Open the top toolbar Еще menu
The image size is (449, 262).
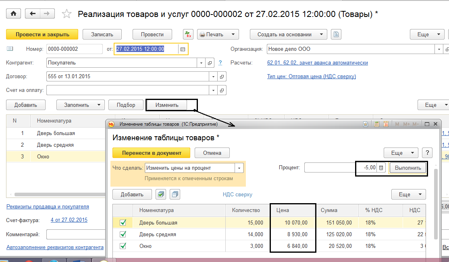point(427,34)
